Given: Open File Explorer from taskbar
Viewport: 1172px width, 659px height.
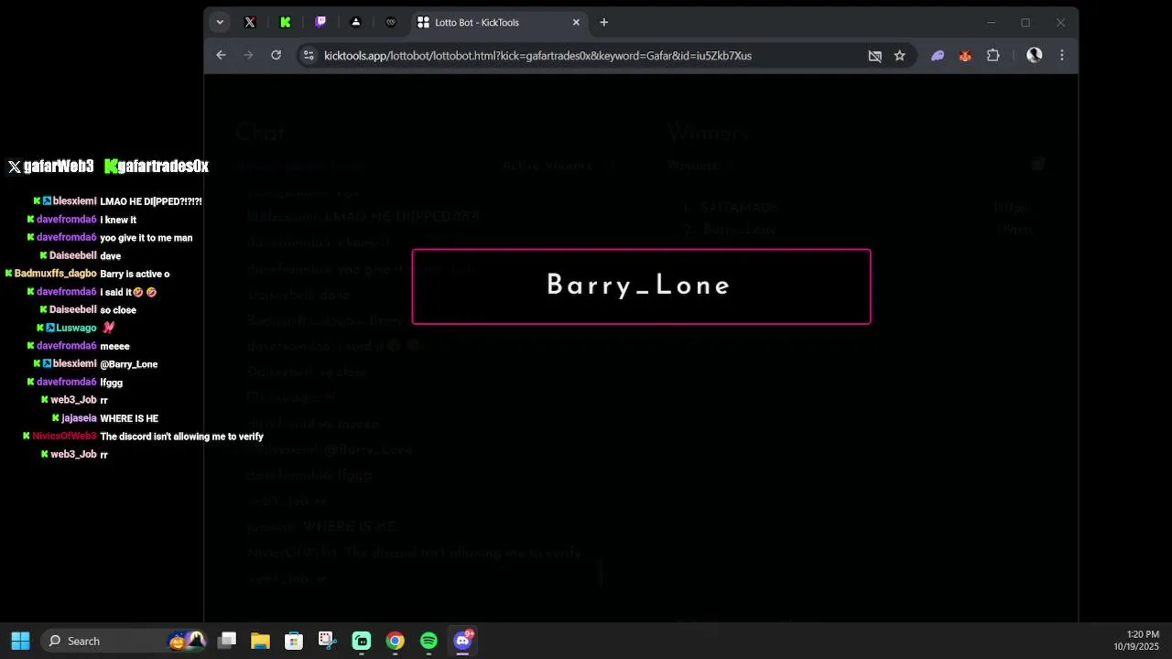Looking at the screenshot, I should tap(260, 641).
